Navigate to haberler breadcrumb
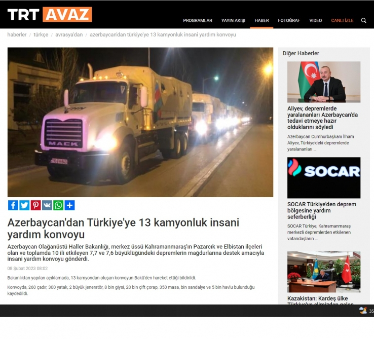The height and width of the screenshot is (339, 374). click(17, 35)
